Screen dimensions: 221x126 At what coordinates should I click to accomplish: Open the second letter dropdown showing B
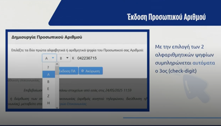tap(64, 58)
